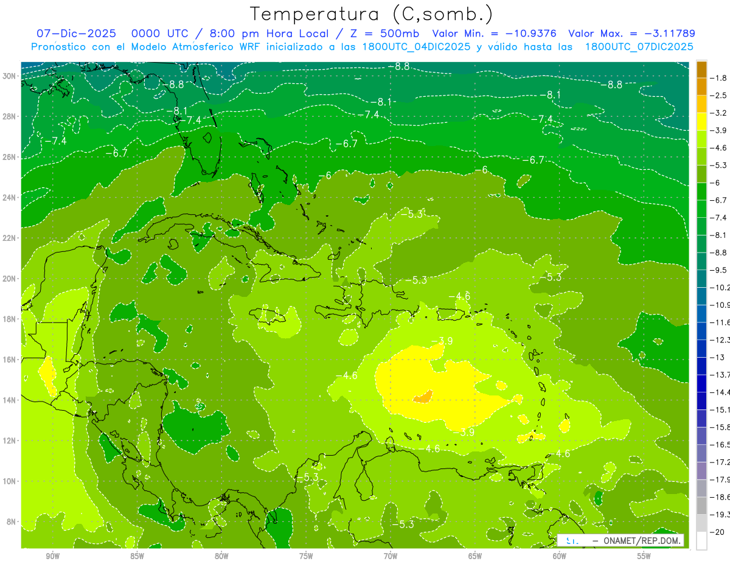Image resolution: width=730 pixels, height=564 pixels.
Task: Select the '1800UTC_04DIC2025' initialization time
Action: point(416,47)
